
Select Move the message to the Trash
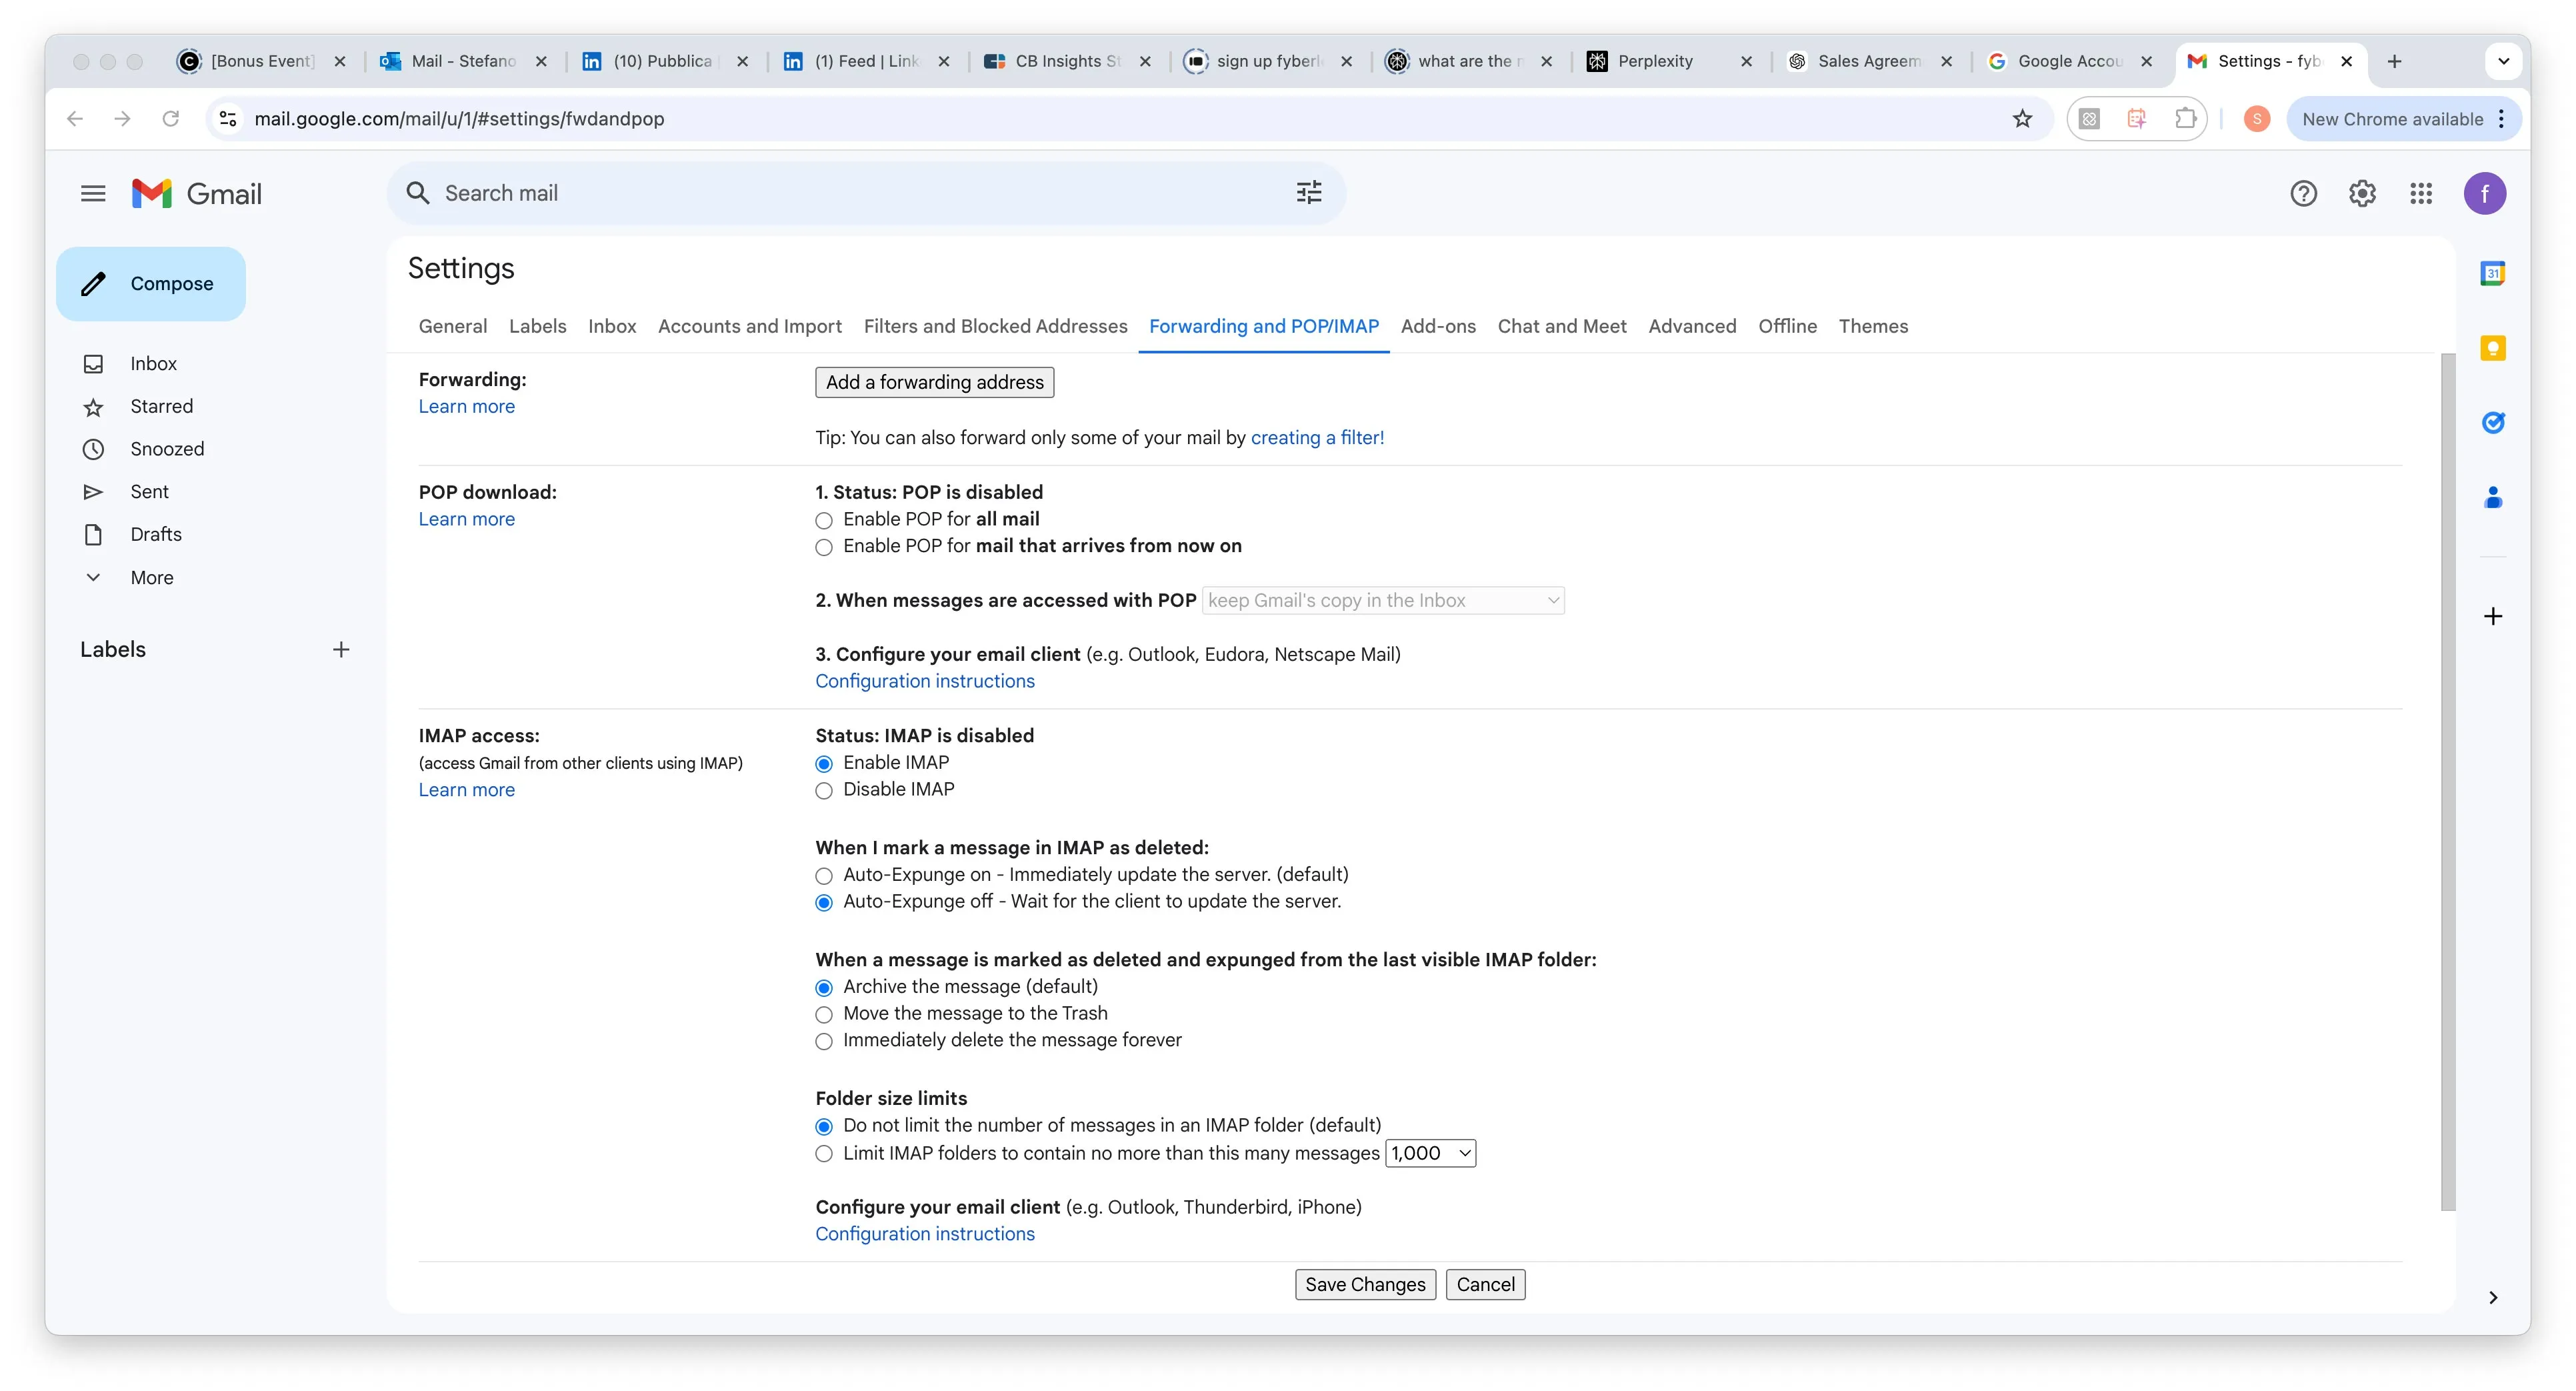(x=824, y=1015)
